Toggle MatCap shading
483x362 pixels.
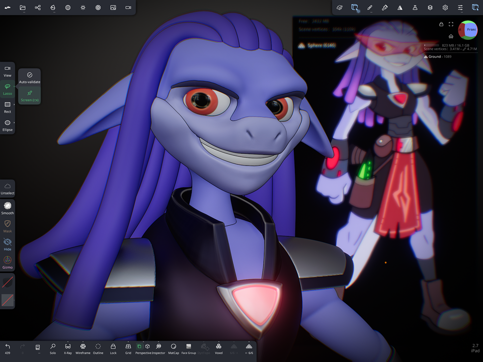[x=174, y=349]
